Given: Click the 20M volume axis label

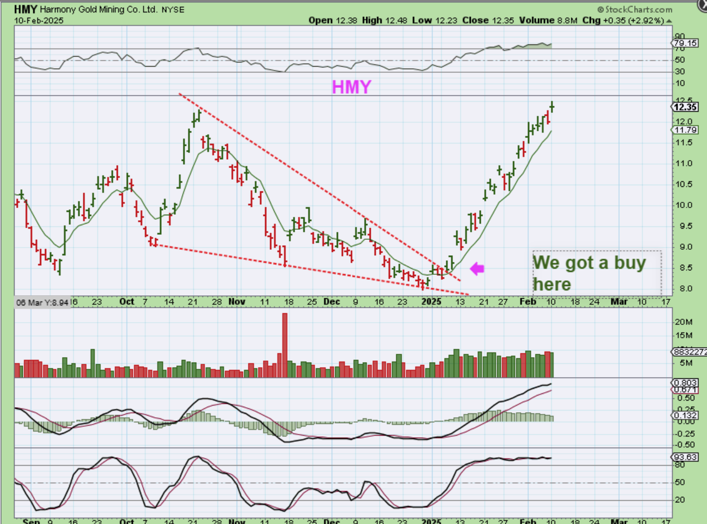Looking at the screenshot, I should [x=683, y=322].
